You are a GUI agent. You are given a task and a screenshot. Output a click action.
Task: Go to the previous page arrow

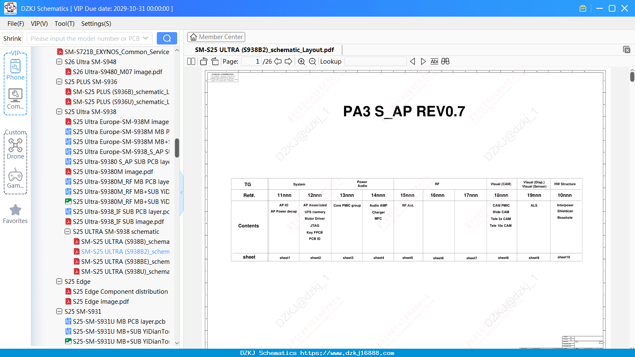[x=278, y=62]
